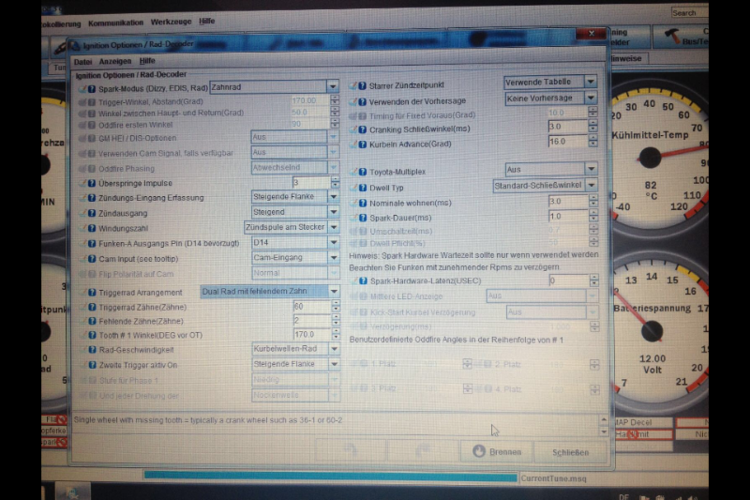Click the Brennen button

498,451
